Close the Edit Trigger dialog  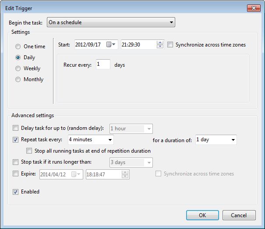click(254, 8)
